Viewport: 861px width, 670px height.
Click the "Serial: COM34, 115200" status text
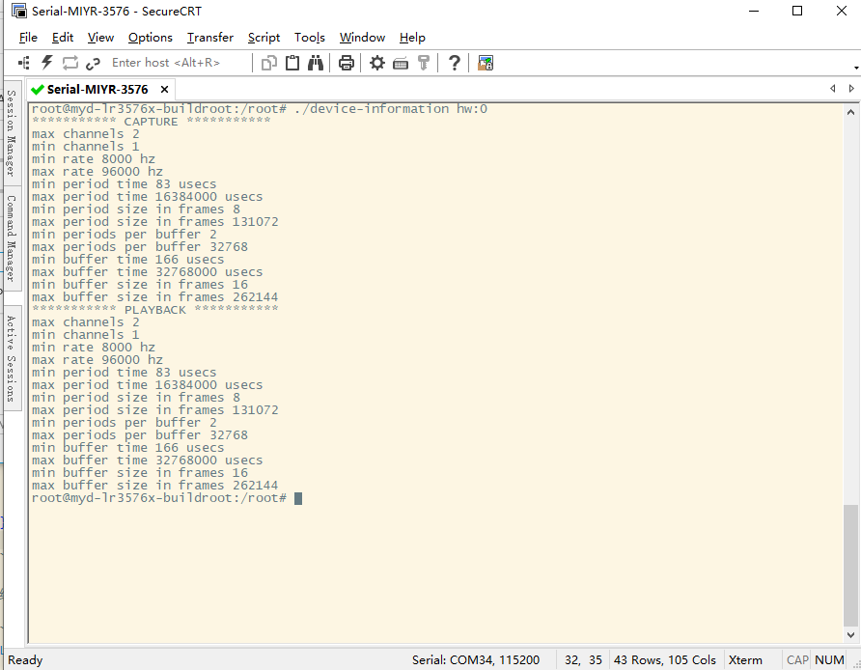point(476,660)
